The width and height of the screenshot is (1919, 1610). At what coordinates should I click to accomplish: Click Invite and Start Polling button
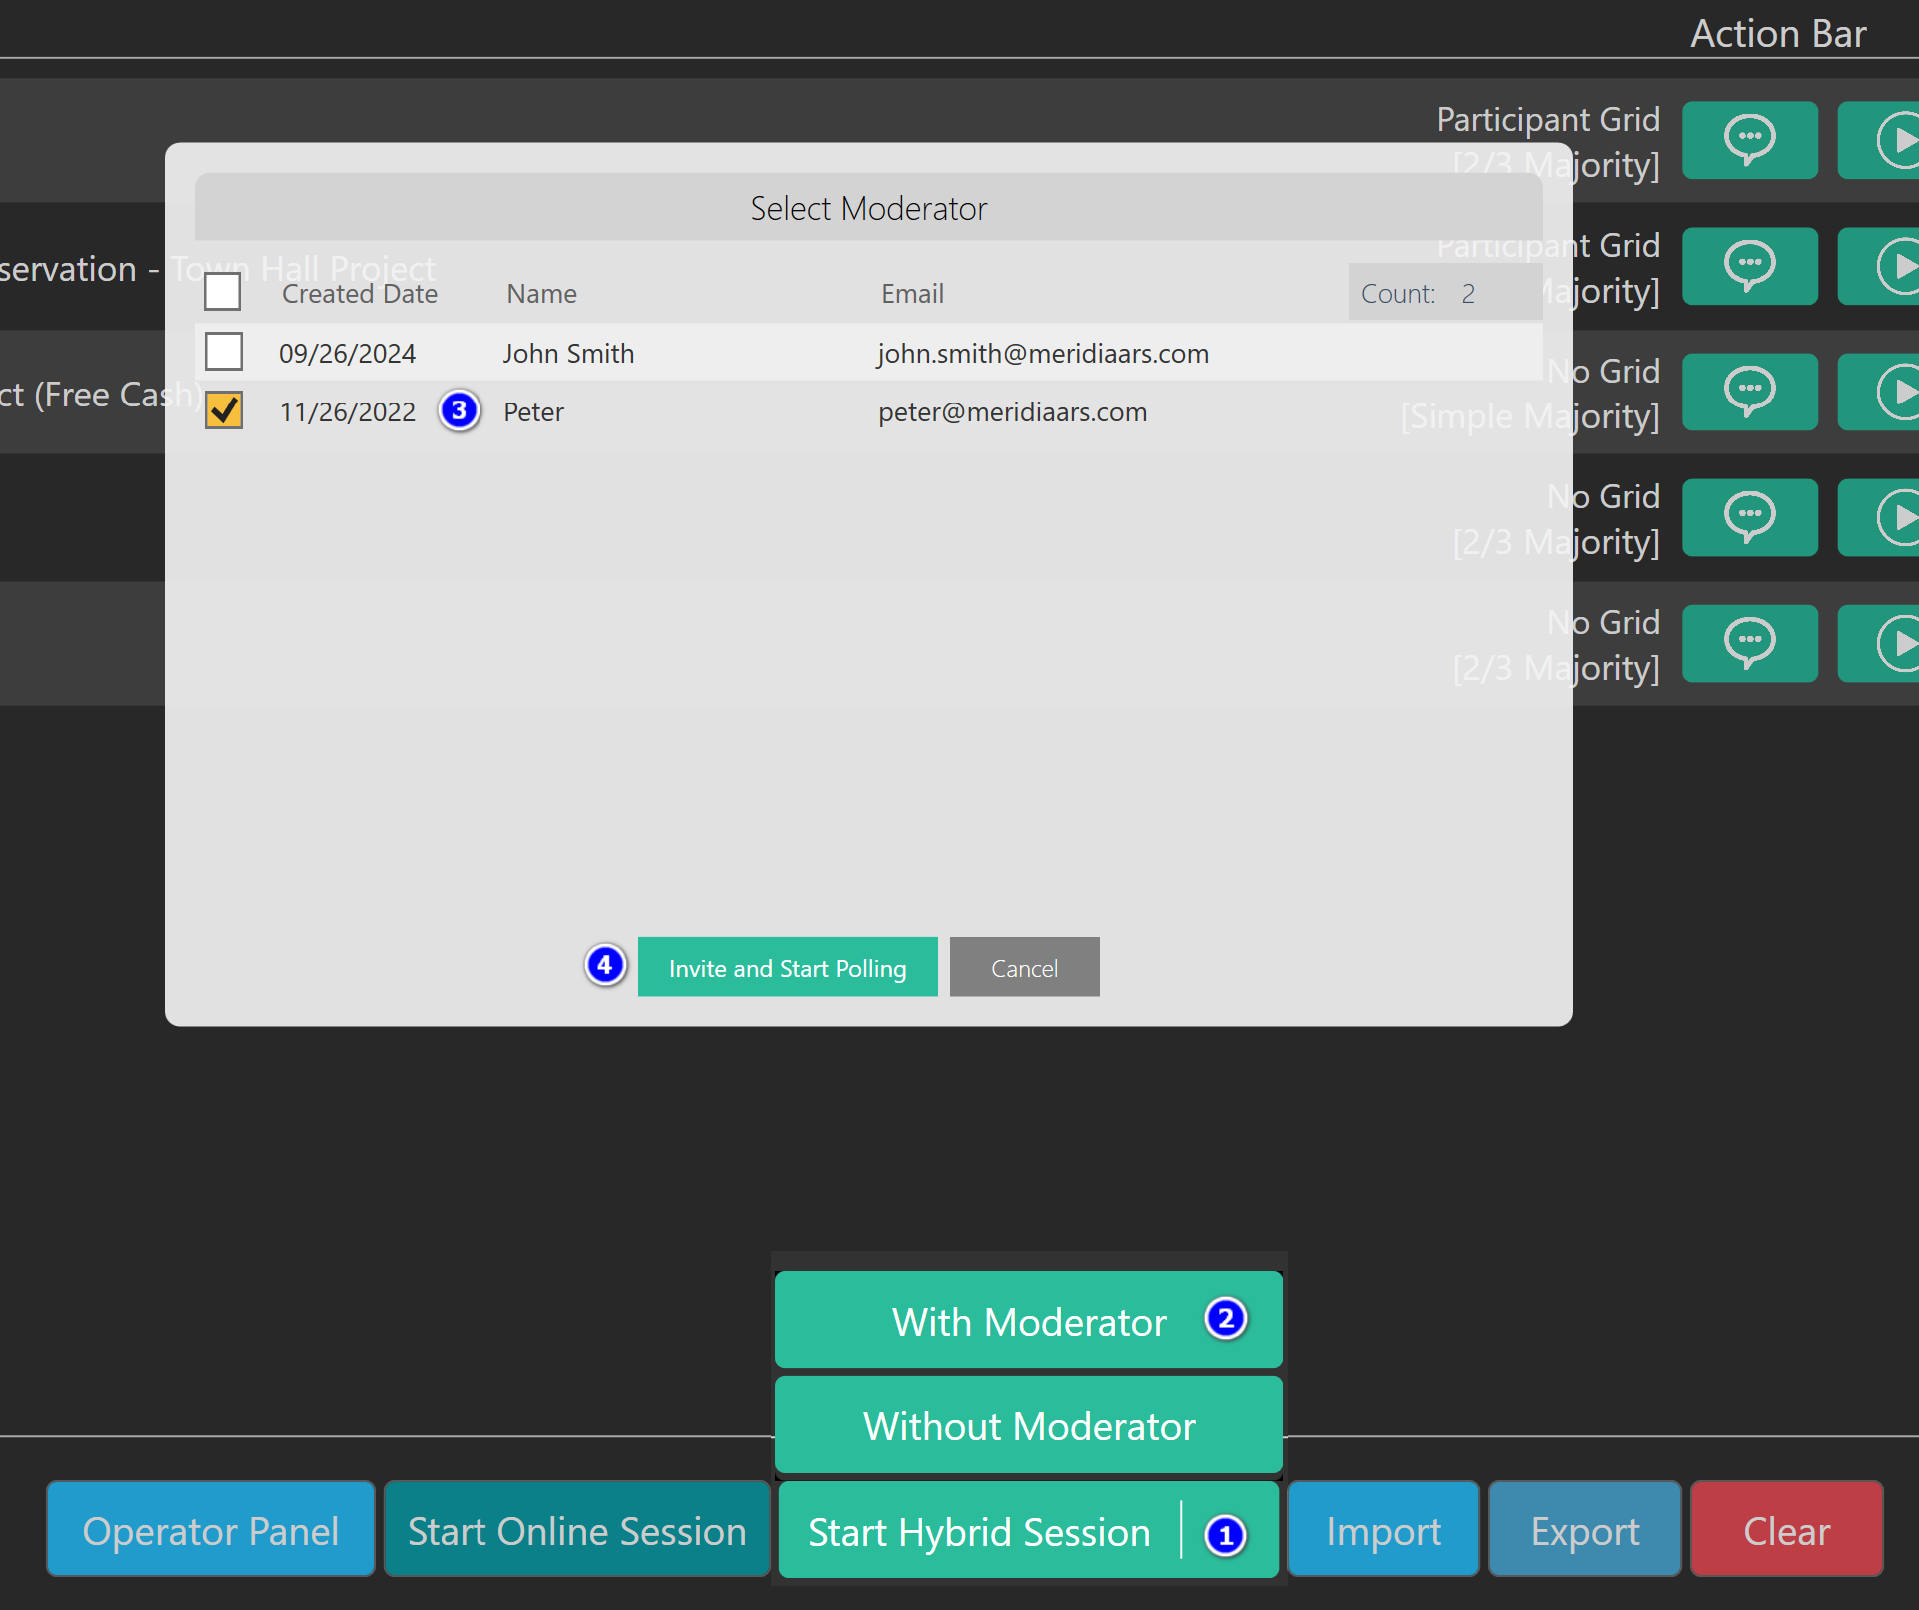787,967
